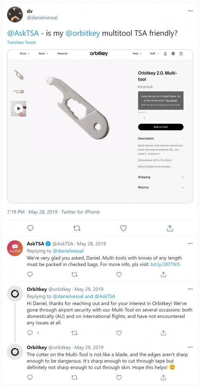Reply to Orbitkey's first tweet with one reply
This screenshot has height=388, width=202.
coord(30,333)
